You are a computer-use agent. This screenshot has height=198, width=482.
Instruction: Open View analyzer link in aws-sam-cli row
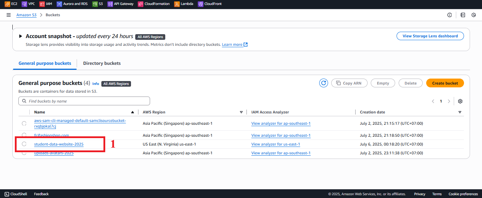pyautogui.click(x=281, y=123)
